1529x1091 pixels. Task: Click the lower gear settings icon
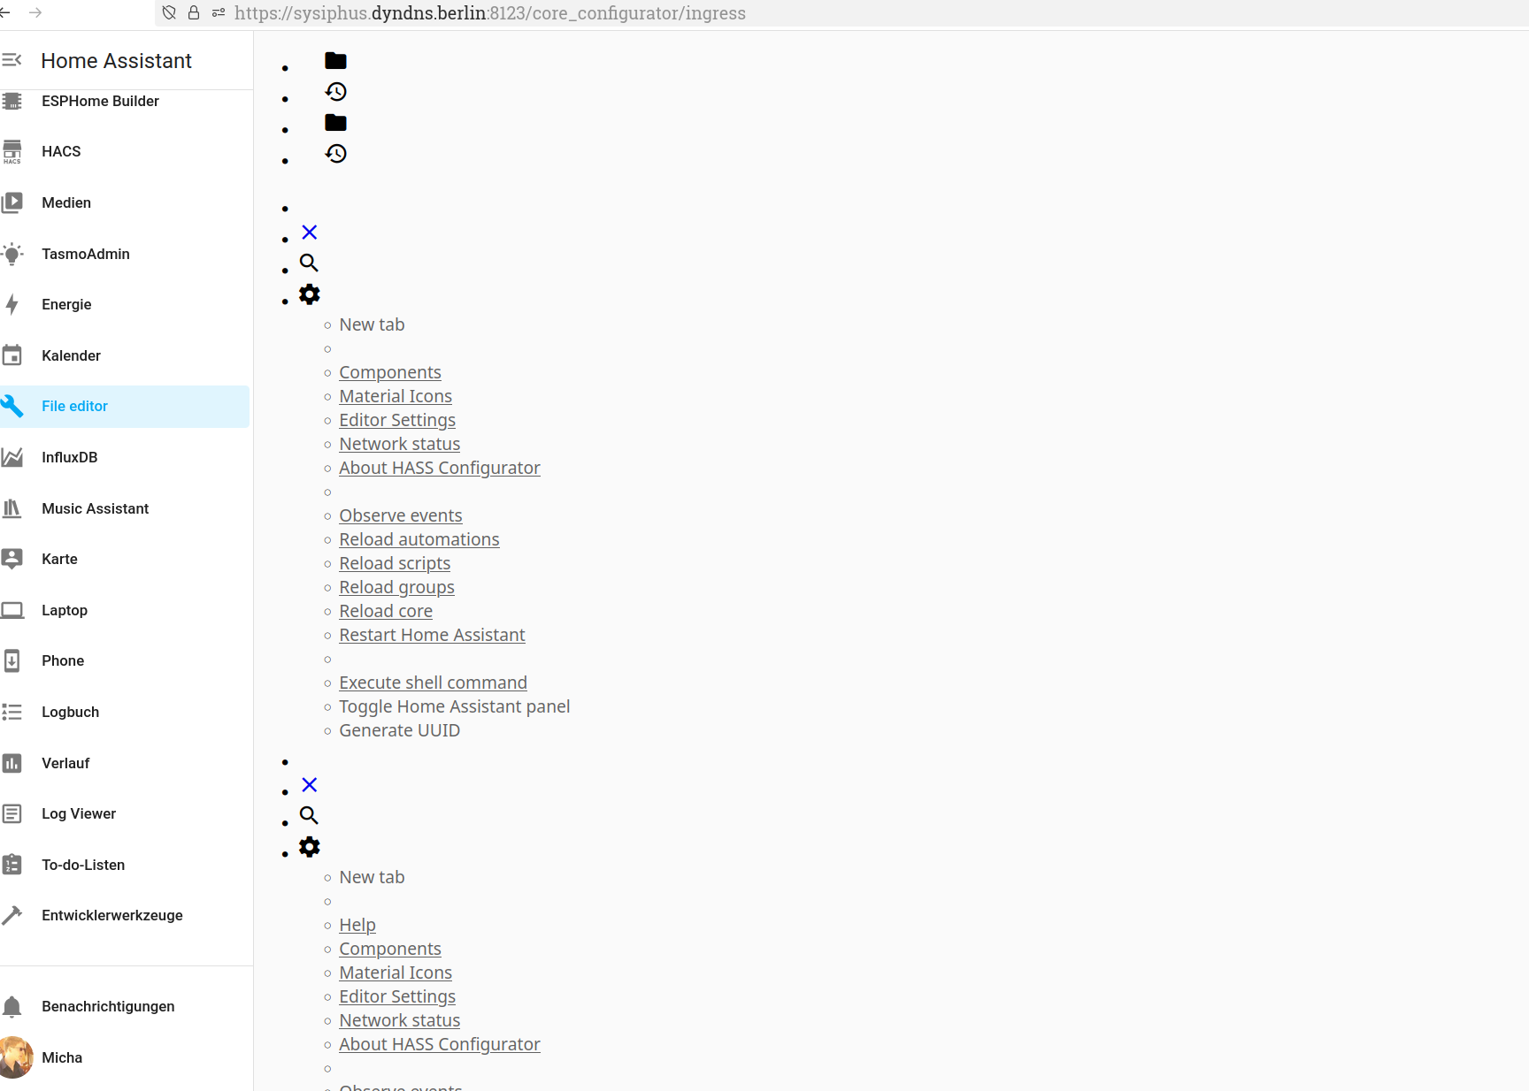point(309,847)
